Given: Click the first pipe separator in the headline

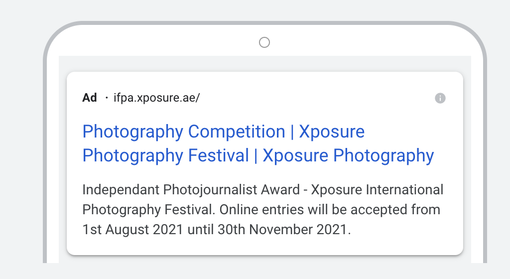Looking at the screenshot, I should pos(292,132).
